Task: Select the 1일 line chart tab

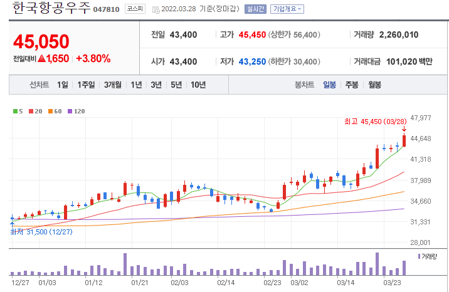Action: tap(63, 85)
